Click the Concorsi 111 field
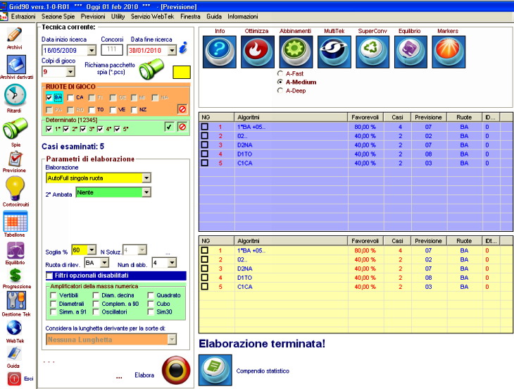 (112, 49)
